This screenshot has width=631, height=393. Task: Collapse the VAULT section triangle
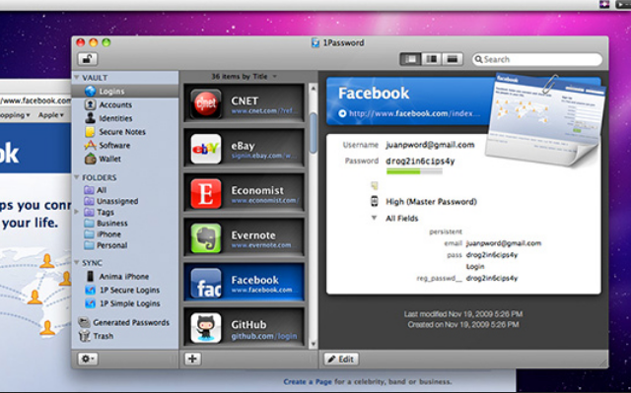(x=77, y=77)
